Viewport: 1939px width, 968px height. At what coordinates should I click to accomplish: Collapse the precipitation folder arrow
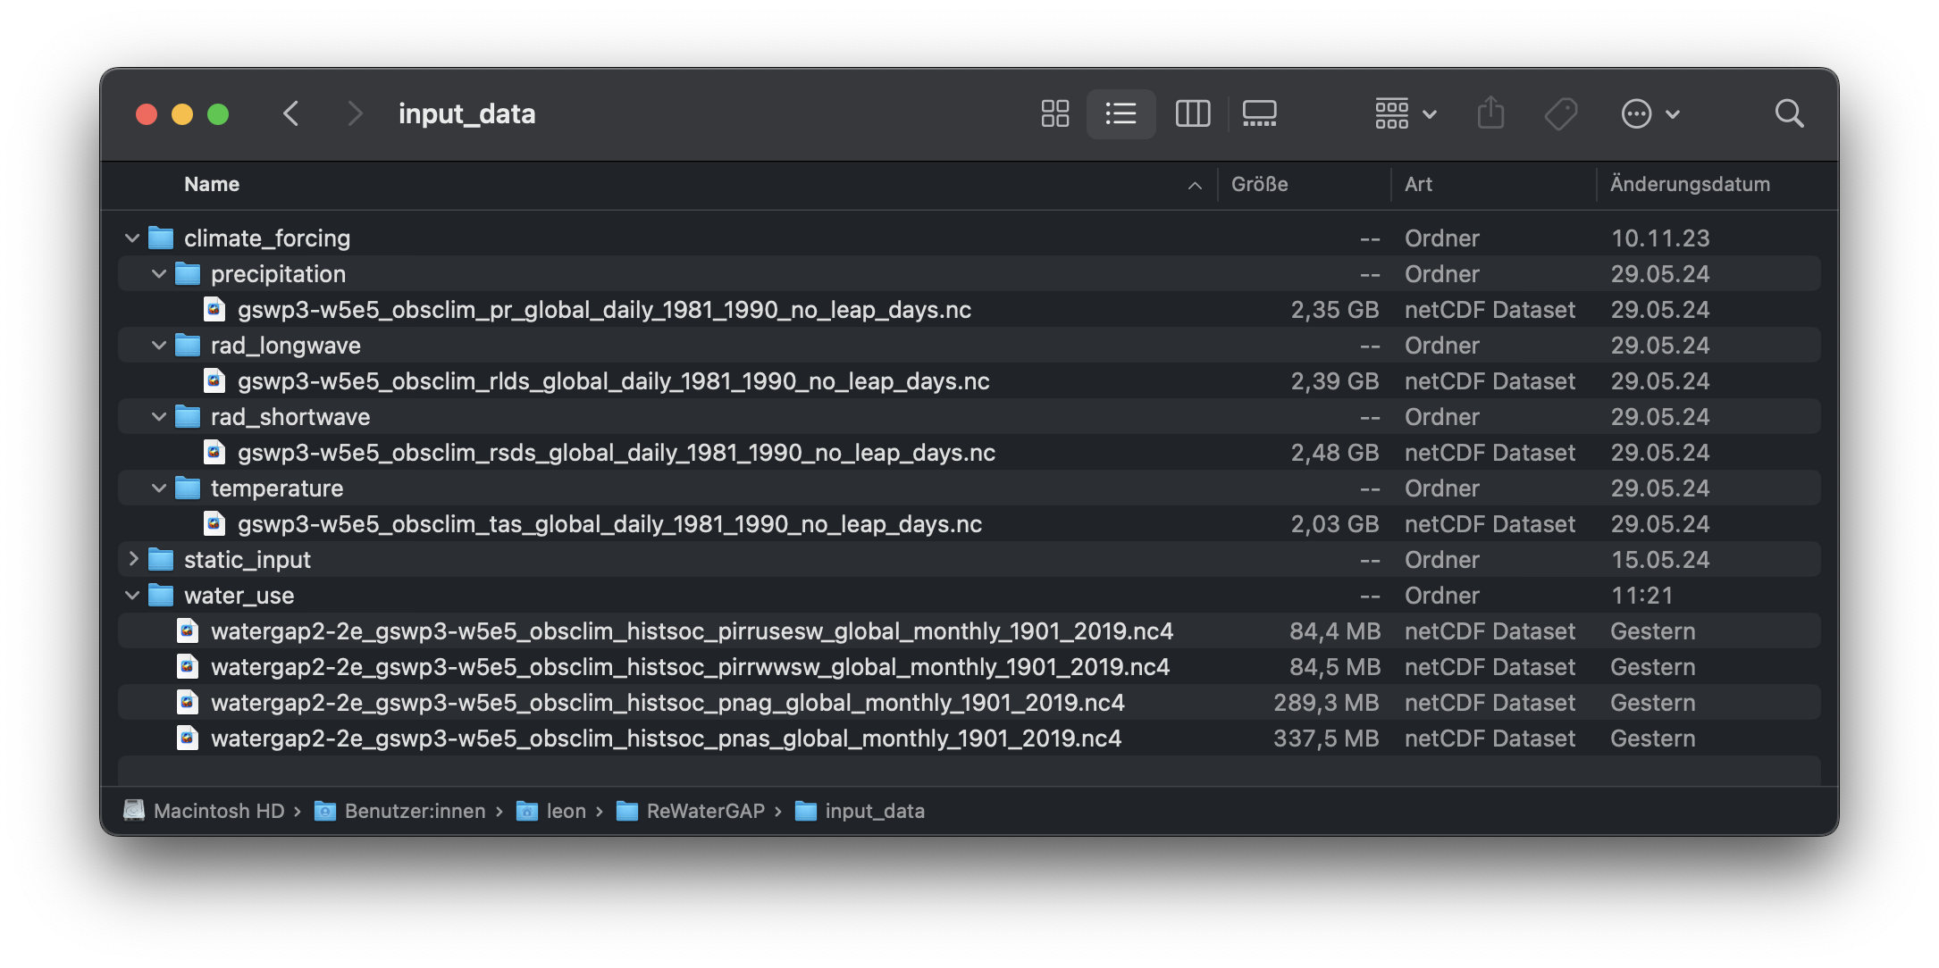pyautogui.click(x=159, y=274)
